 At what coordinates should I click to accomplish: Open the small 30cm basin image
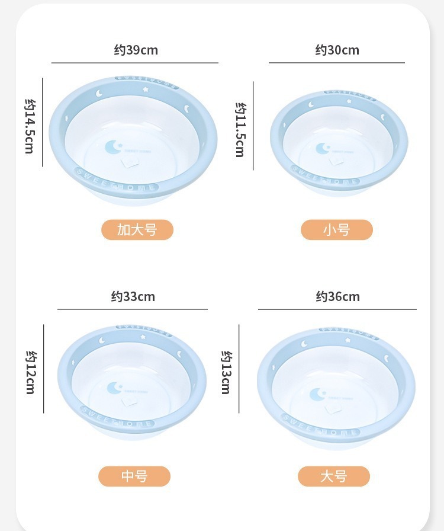coord(339,141)
